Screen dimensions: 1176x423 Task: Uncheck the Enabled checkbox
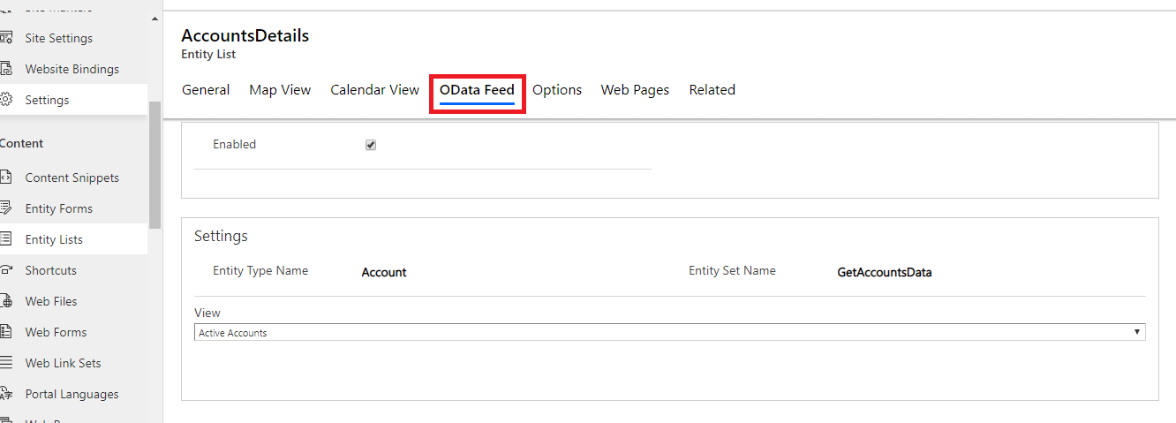click(x=371, y=145)
